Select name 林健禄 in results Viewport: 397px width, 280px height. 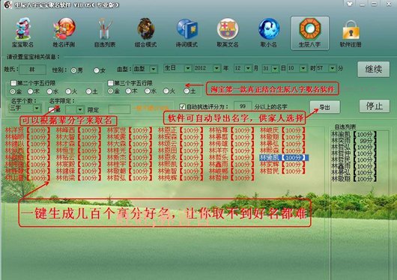pyautogui.click(x=78, y=171)
